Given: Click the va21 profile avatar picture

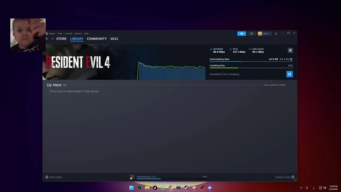Looking at the screenshot, I should click(260, 34).
